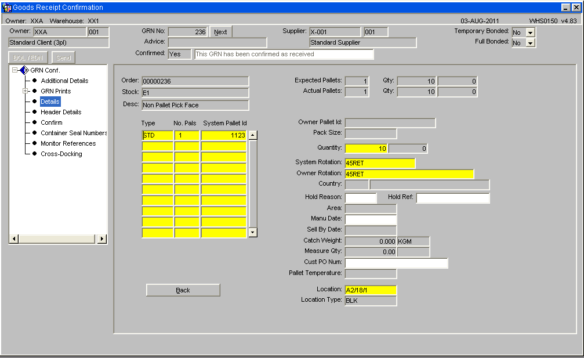Click the Goods Receipt Confirmation title bar icon
584x358 pixels.
point(6,8)
